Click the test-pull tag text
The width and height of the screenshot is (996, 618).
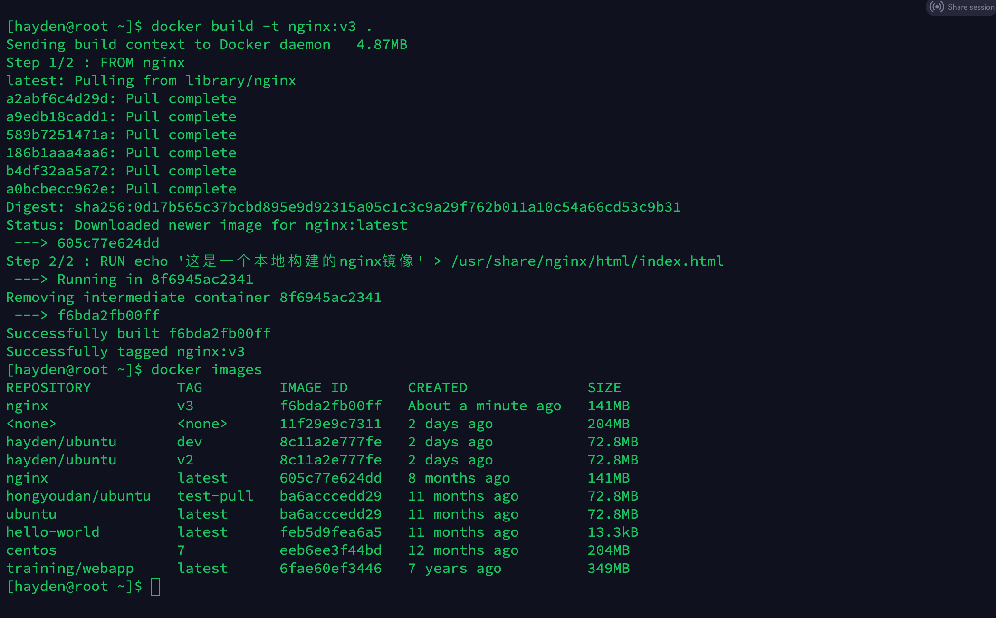click(215, 496)
